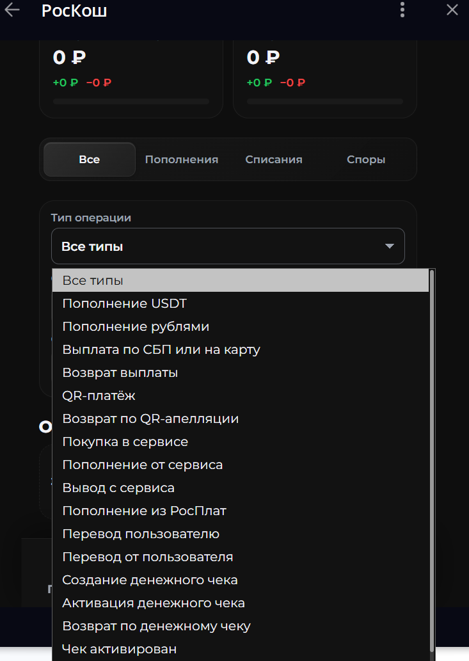Image resolution: width=469 pixels, height=661 pixels.
Task: Click the Все типы combo box field
Action: pos(228,246)
